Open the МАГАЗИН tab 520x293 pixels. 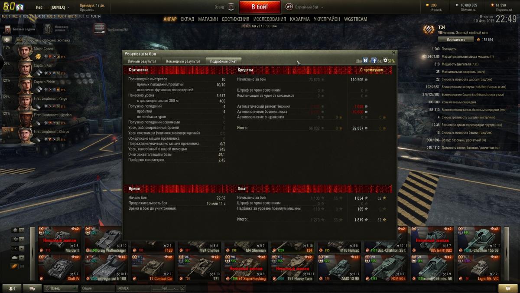coord(208,19)
